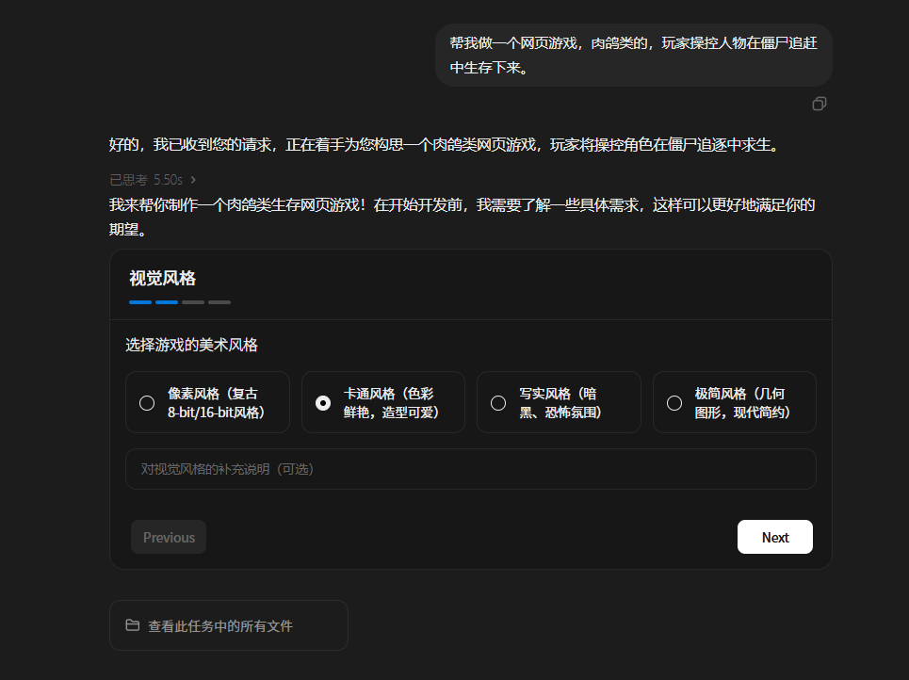Screen dimensions: 909x680
Task: Click the first blue progress segment
Action: [139, 302]
